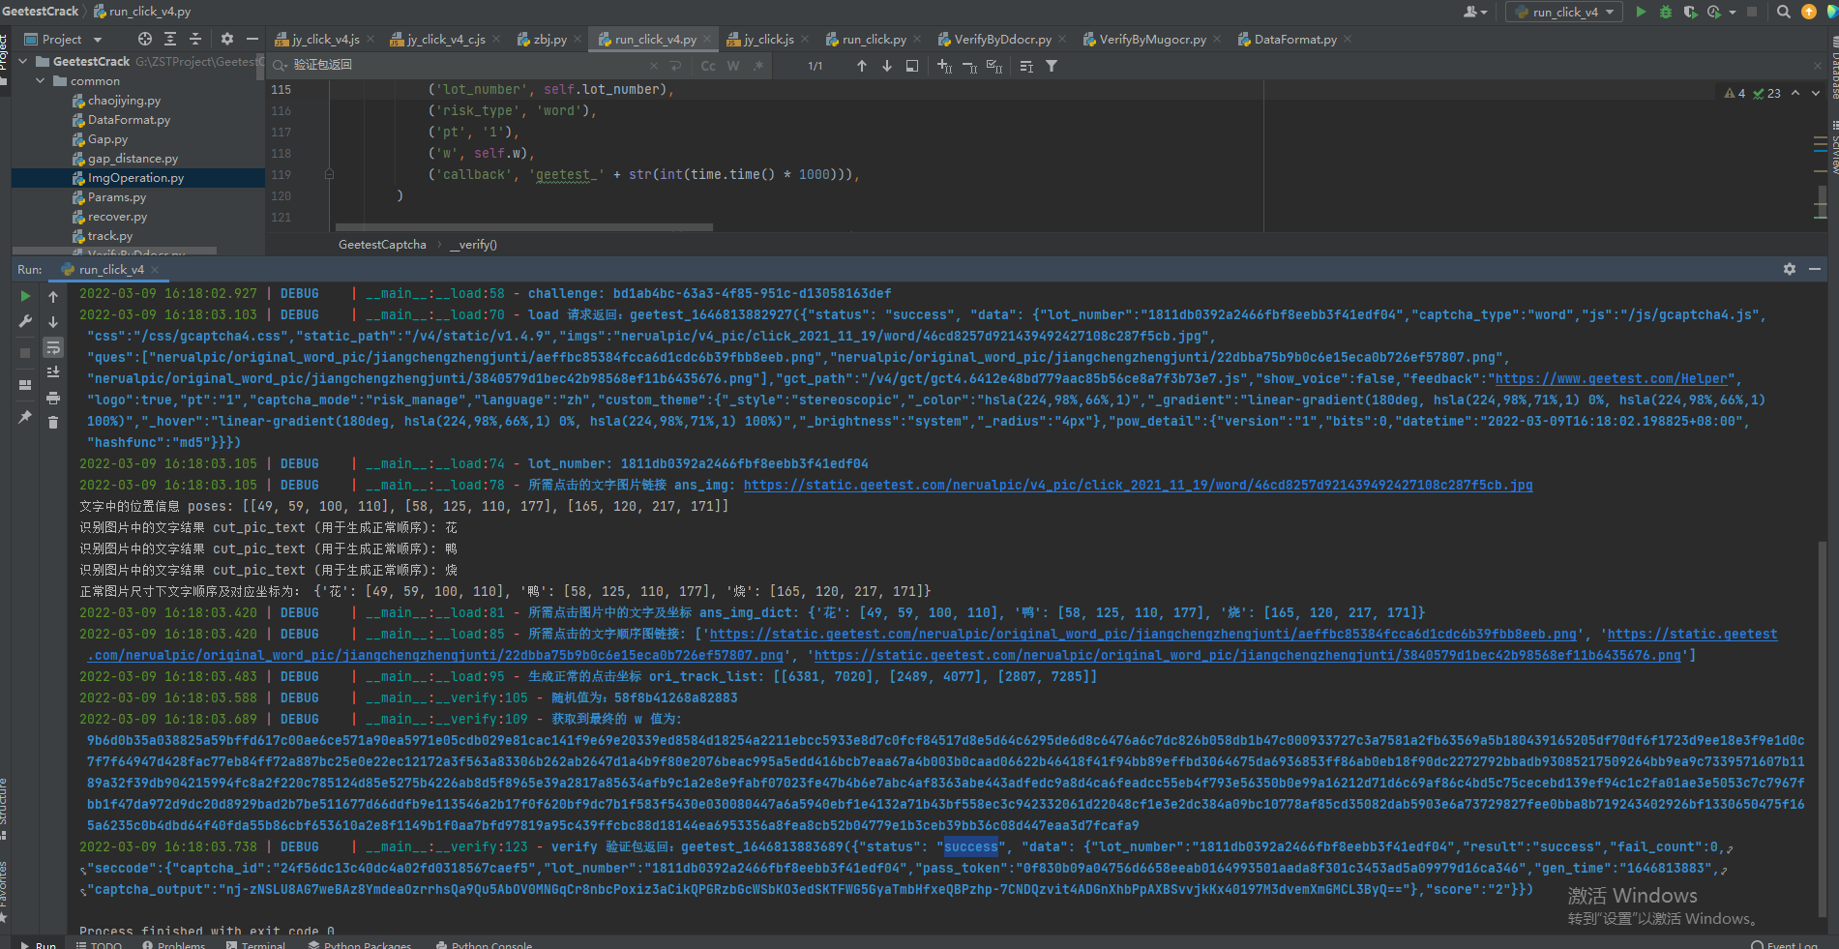Click _verify() breadcrumb
1839x949 pixels.
point(473,245)
